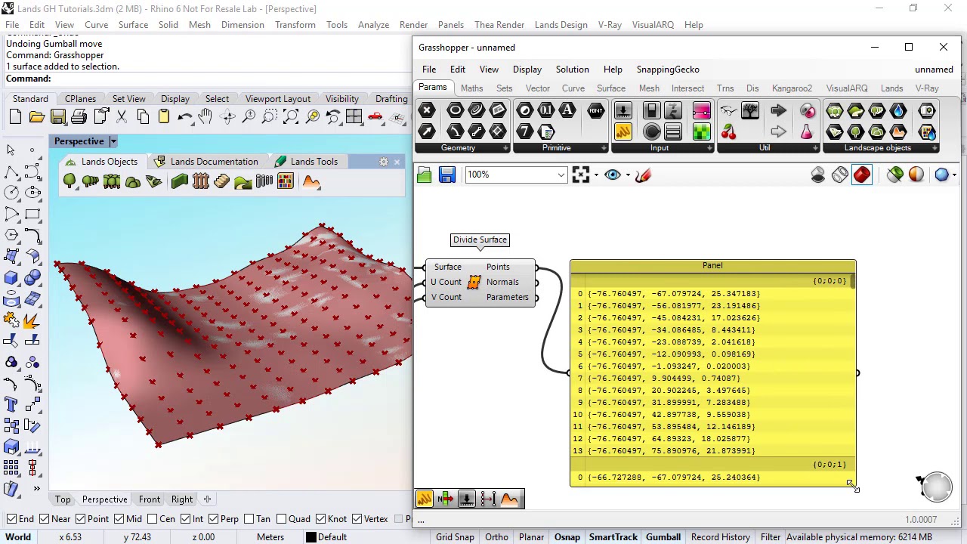Toggle the Ortho status bar button
Viewport: 967px width, 544px height.
point(496,537)
